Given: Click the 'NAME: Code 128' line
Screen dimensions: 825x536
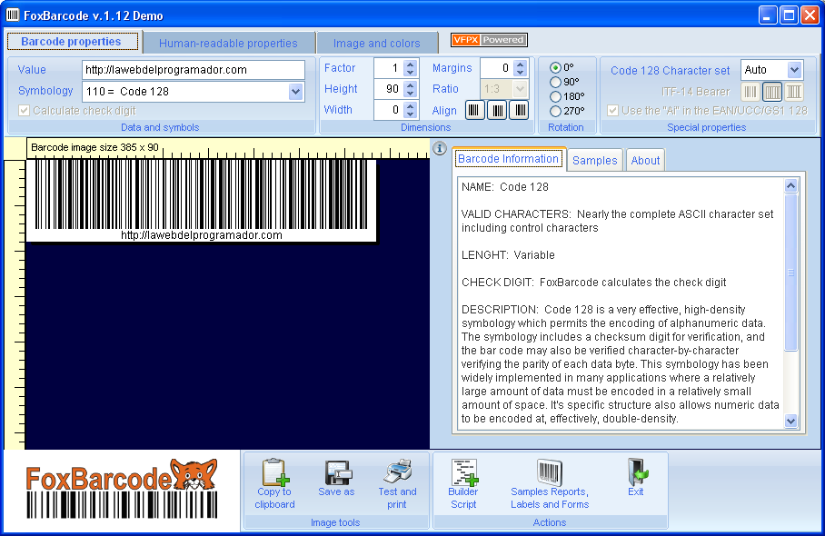Looking at the screenshot, I should (504, 187).
